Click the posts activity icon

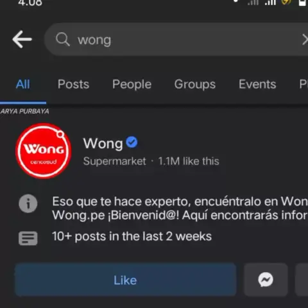(x=28, y=238)
